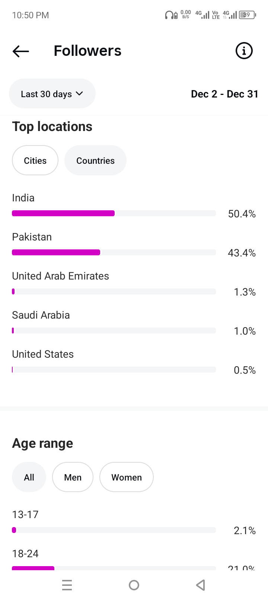Tap the Dec 2 - Dec 31 date range
The image size is (268, 600).
pyautogui.click(x=224, y=94)
